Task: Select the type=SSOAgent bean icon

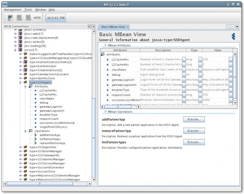Action: (x=25, y=82)
